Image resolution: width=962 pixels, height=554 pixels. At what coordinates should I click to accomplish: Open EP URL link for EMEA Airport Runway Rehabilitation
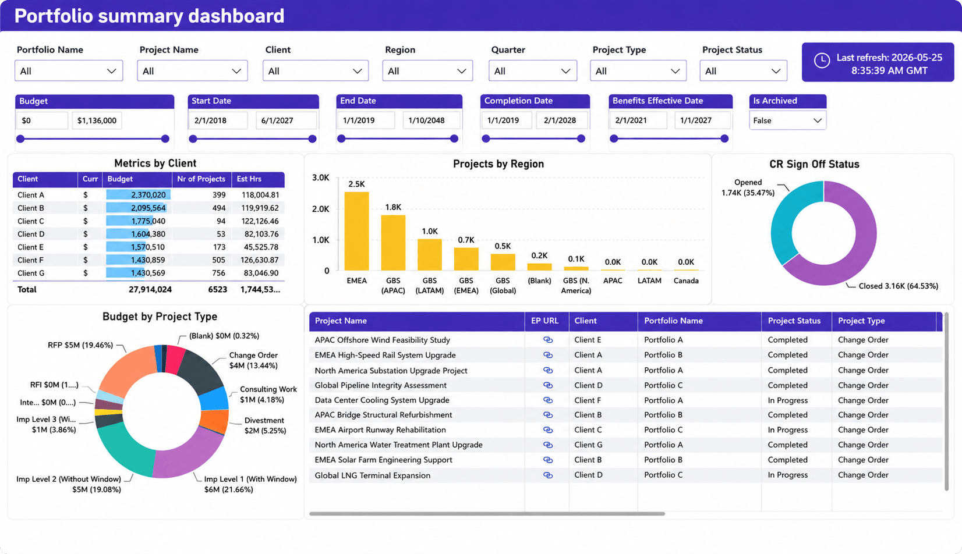pyautogui.click(x=547, y=430)
